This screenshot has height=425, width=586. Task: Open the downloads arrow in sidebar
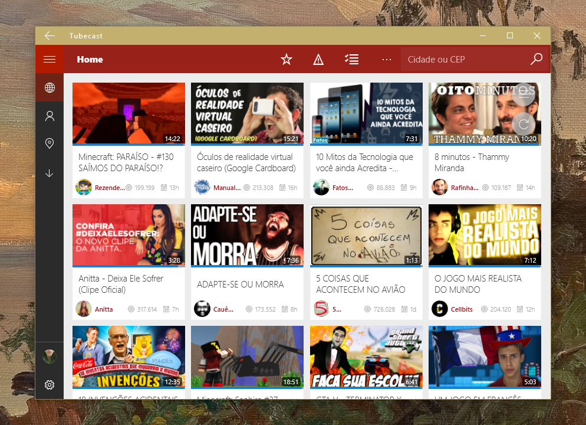click(x=50, y=173)
